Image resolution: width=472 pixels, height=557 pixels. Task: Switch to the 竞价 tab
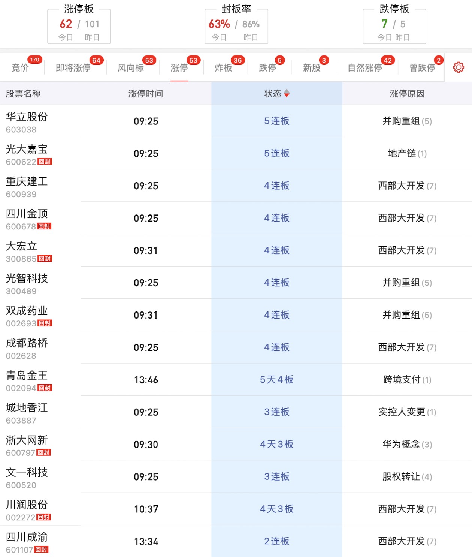coord(20,68)
